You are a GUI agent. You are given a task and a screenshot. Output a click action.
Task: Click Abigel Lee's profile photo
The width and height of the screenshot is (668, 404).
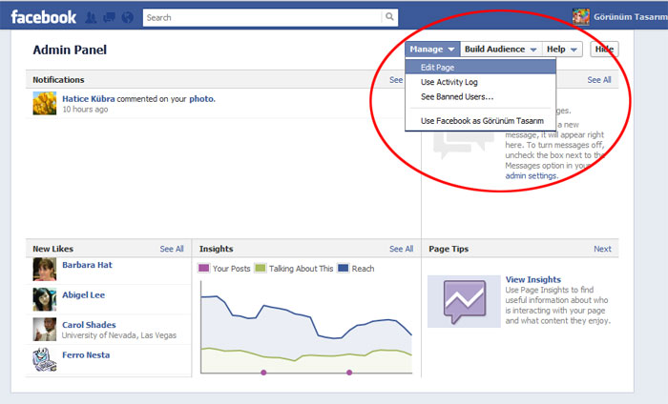click(45, 299)
